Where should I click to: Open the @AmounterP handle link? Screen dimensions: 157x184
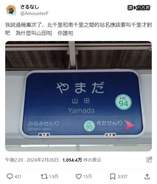[34, 13]
